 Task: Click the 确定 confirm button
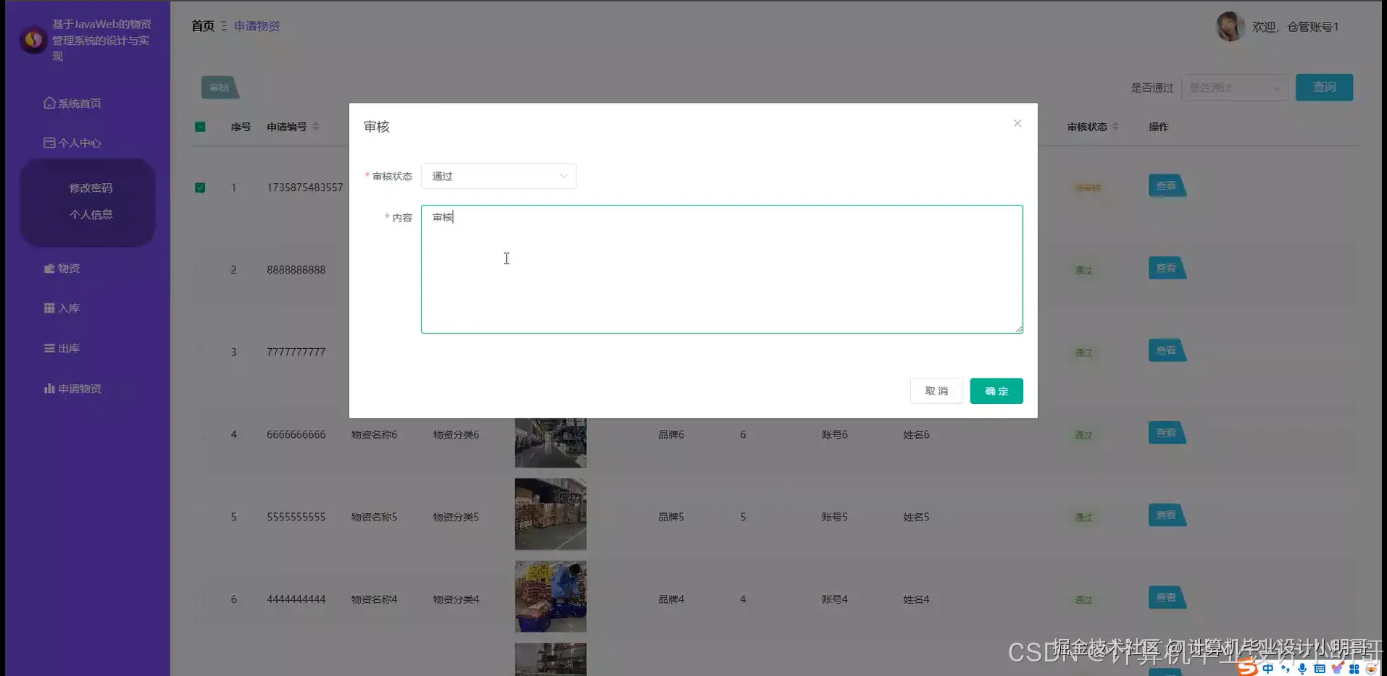point(996,391)
